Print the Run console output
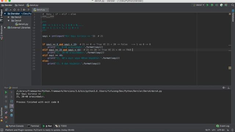The image size is (235, 132). [11, 111]
